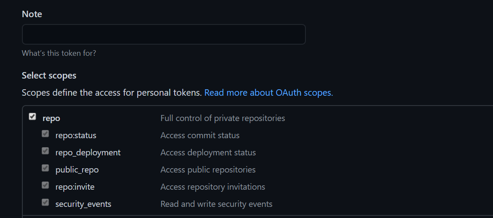
Task: Toggle the repo:status checkbox
Action: (x=45, y=134)
